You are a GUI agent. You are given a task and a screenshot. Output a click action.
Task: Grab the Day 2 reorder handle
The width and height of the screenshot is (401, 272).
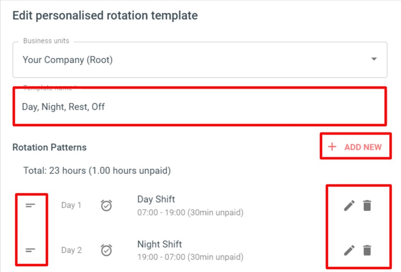point(30,250)
